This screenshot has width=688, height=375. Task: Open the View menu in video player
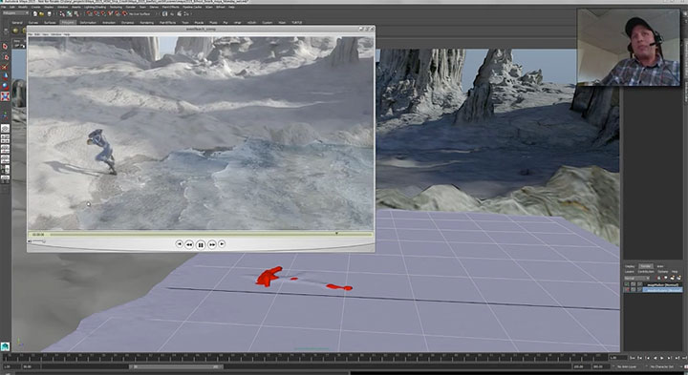45,34
